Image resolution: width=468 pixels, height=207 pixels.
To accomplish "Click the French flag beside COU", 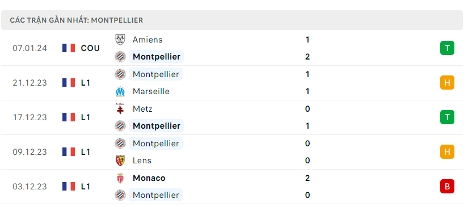I will point(69,48).
